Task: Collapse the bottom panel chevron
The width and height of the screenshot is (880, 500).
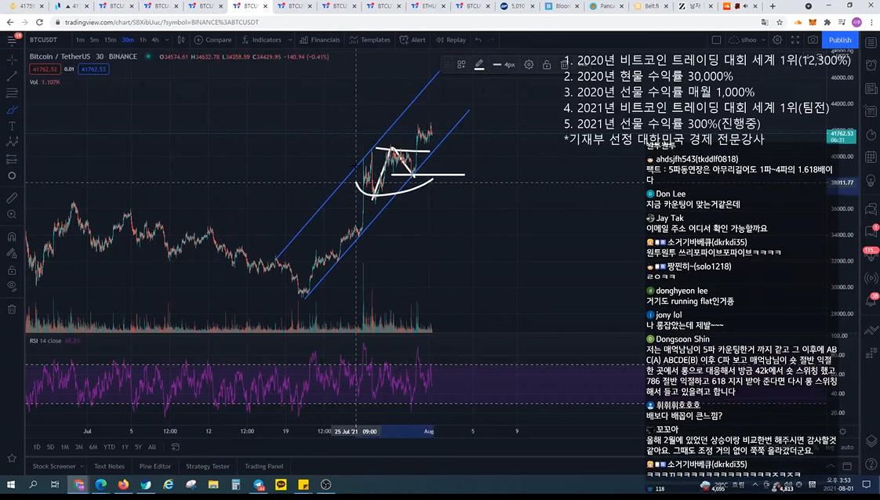Action: click(x=830, y=466)
